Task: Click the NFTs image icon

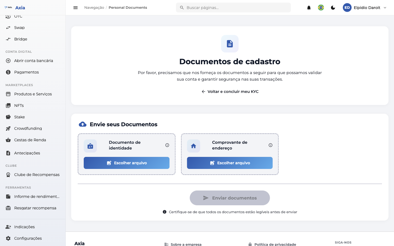Action: coord(8,106)
